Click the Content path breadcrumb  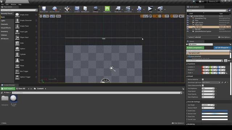(x=40, y=88)
